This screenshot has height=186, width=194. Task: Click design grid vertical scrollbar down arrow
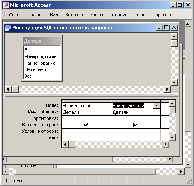pyautogui.click(x=172, y=138)
